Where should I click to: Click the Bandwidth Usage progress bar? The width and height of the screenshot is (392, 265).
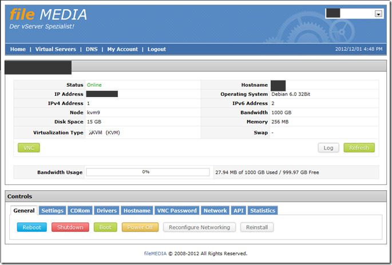148,172
